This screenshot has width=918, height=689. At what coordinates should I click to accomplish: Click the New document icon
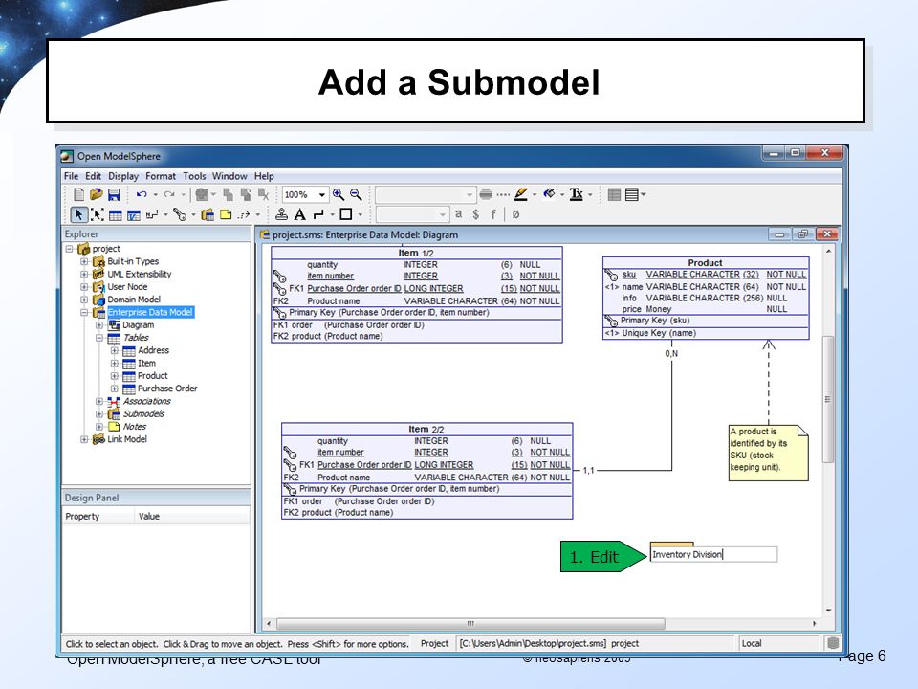click(79, 194)
